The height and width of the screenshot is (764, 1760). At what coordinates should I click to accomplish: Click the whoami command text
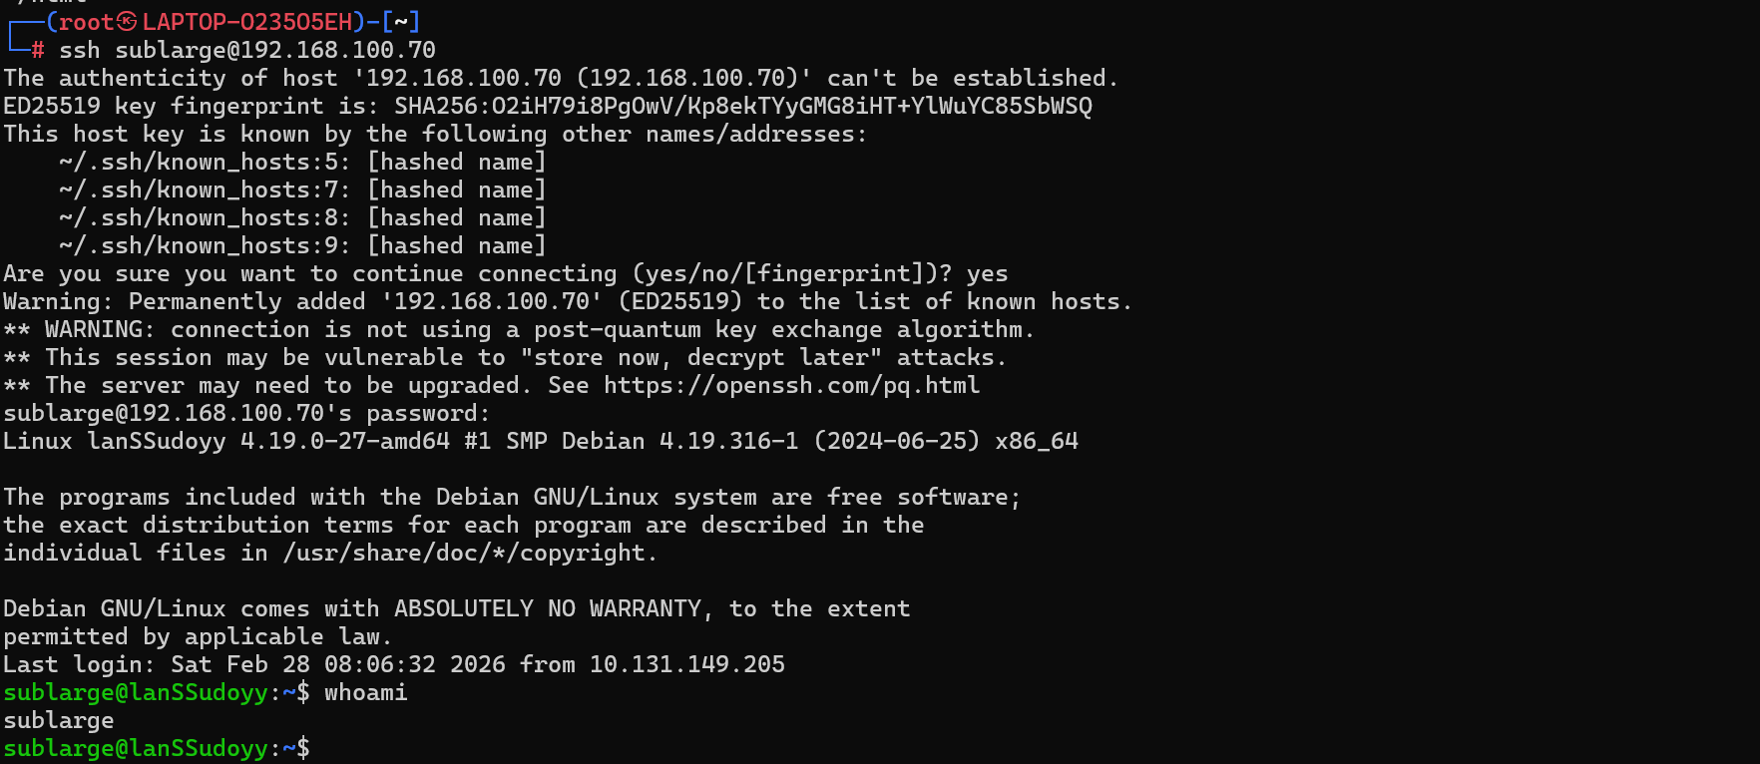click(x=365, y=692)
